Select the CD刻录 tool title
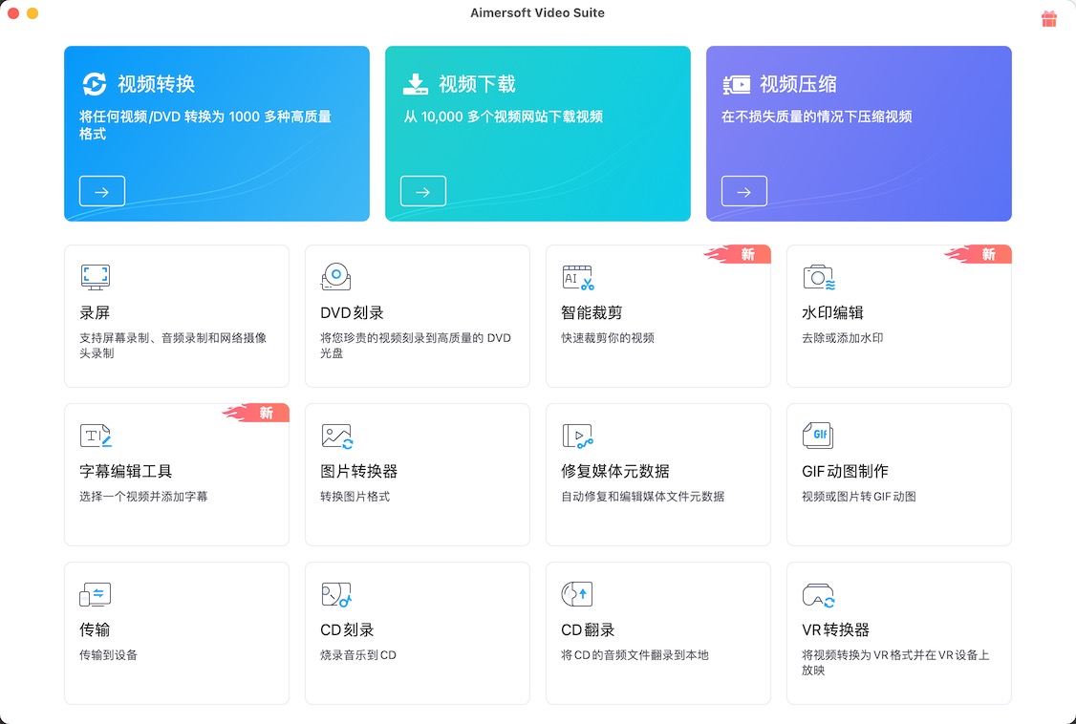Image resolution: width=1076 pixels, height=724 pixels. 347,629
